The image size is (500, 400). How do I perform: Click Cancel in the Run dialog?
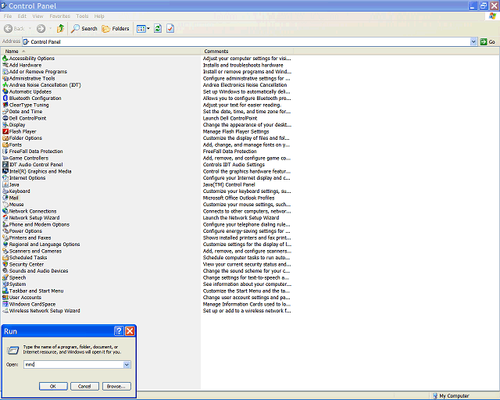tap(84, 386)
